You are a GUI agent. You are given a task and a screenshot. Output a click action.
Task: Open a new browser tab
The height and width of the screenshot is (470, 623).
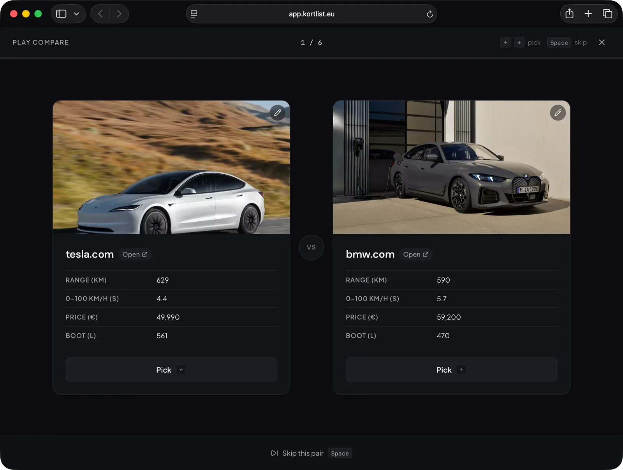588,14
